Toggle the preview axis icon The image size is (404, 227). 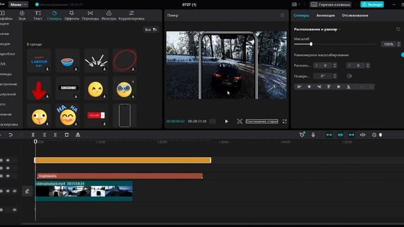click(363, 134)
